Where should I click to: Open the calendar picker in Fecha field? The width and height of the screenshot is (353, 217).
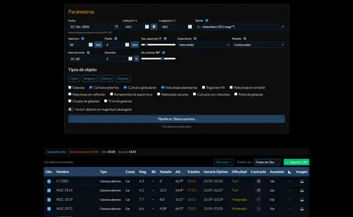(116, 27)
